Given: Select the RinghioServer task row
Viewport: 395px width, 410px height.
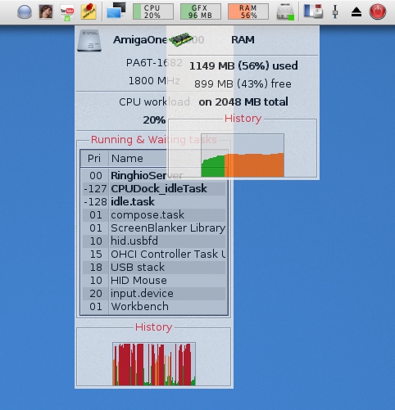Looking at the screenshot, I should click(x=154, y=176).
